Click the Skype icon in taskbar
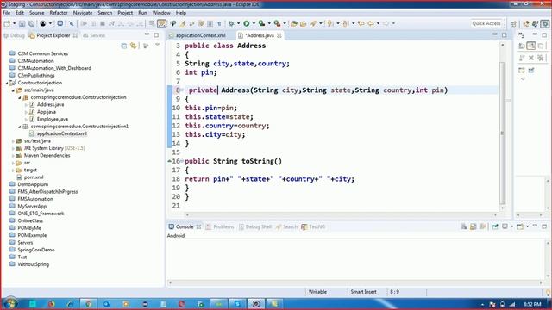 pyautogui.click(x=237, y=304)
